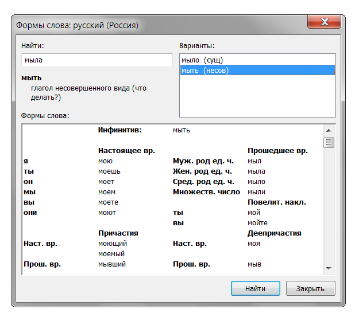The image size is (359, 325).
Task: Click the past feminine form мыла
Action: 256,171
